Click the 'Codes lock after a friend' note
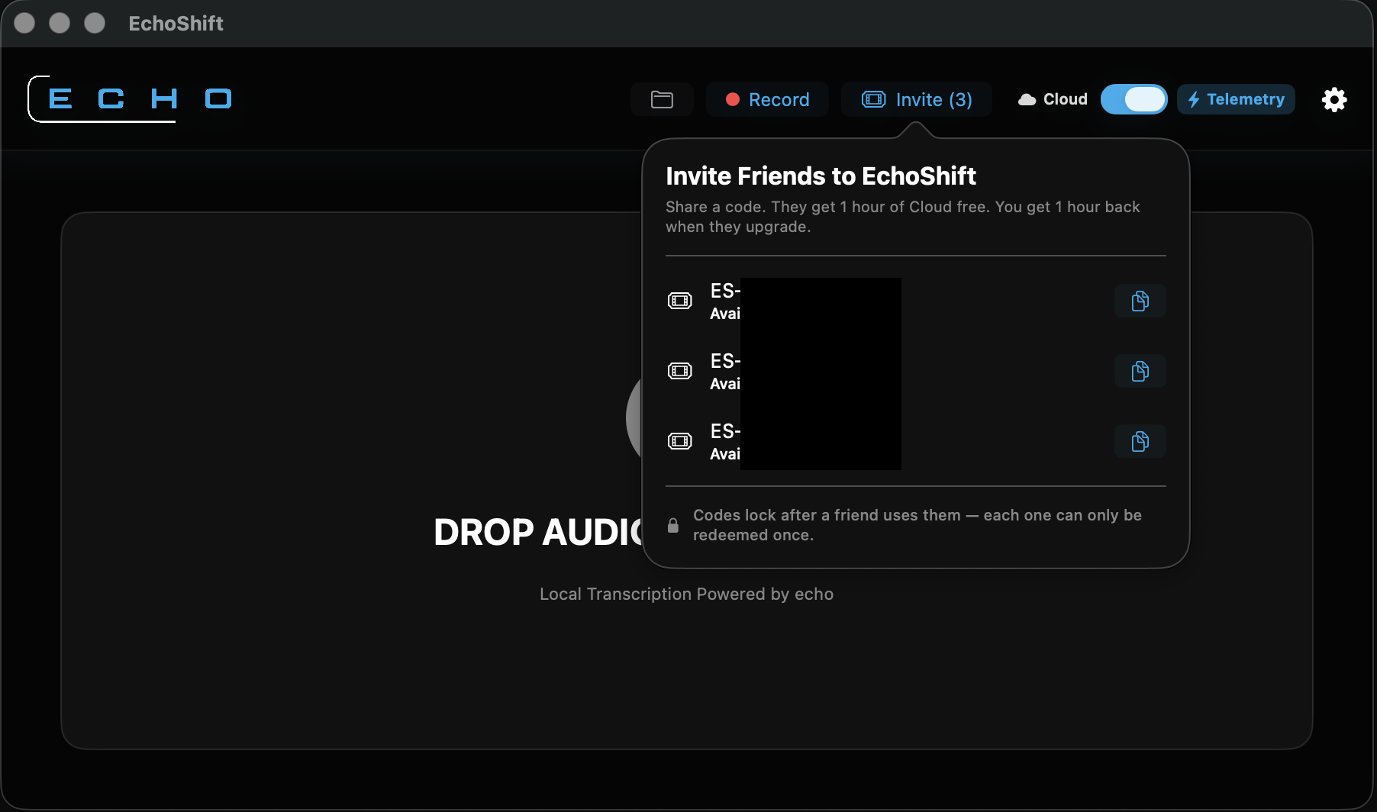This screenshot has height=812, width=1377. [x=917, y=525]
